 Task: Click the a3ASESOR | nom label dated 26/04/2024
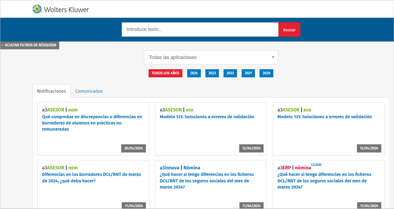tap(60, 109)
